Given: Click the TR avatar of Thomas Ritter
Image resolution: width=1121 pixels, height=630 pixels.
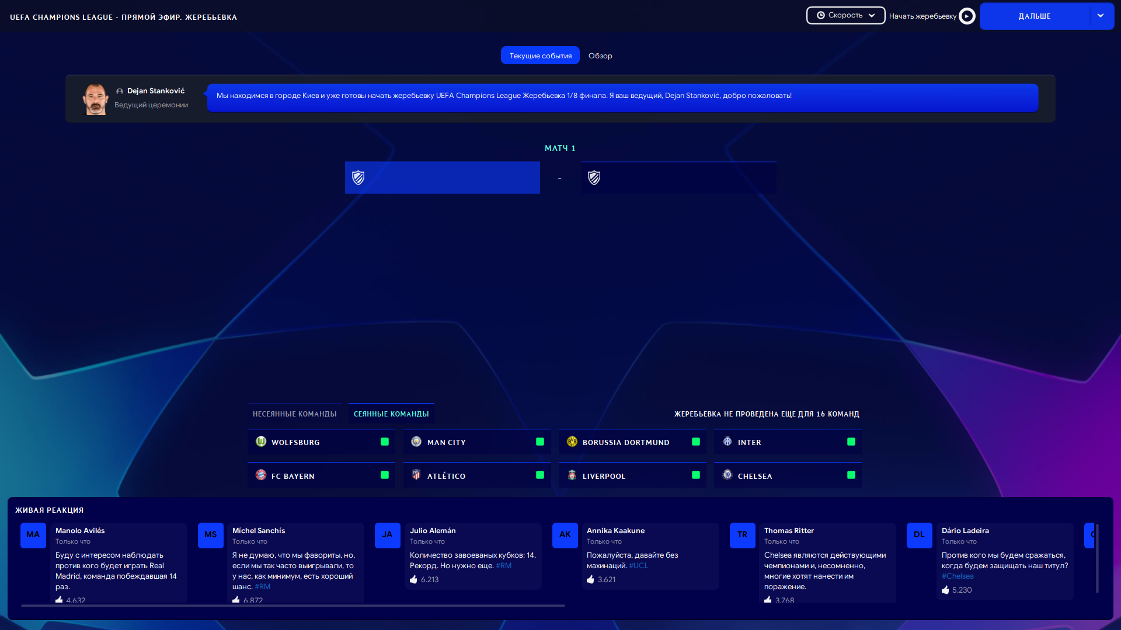Looking at the screenshot, I should (x=743, y=535).
